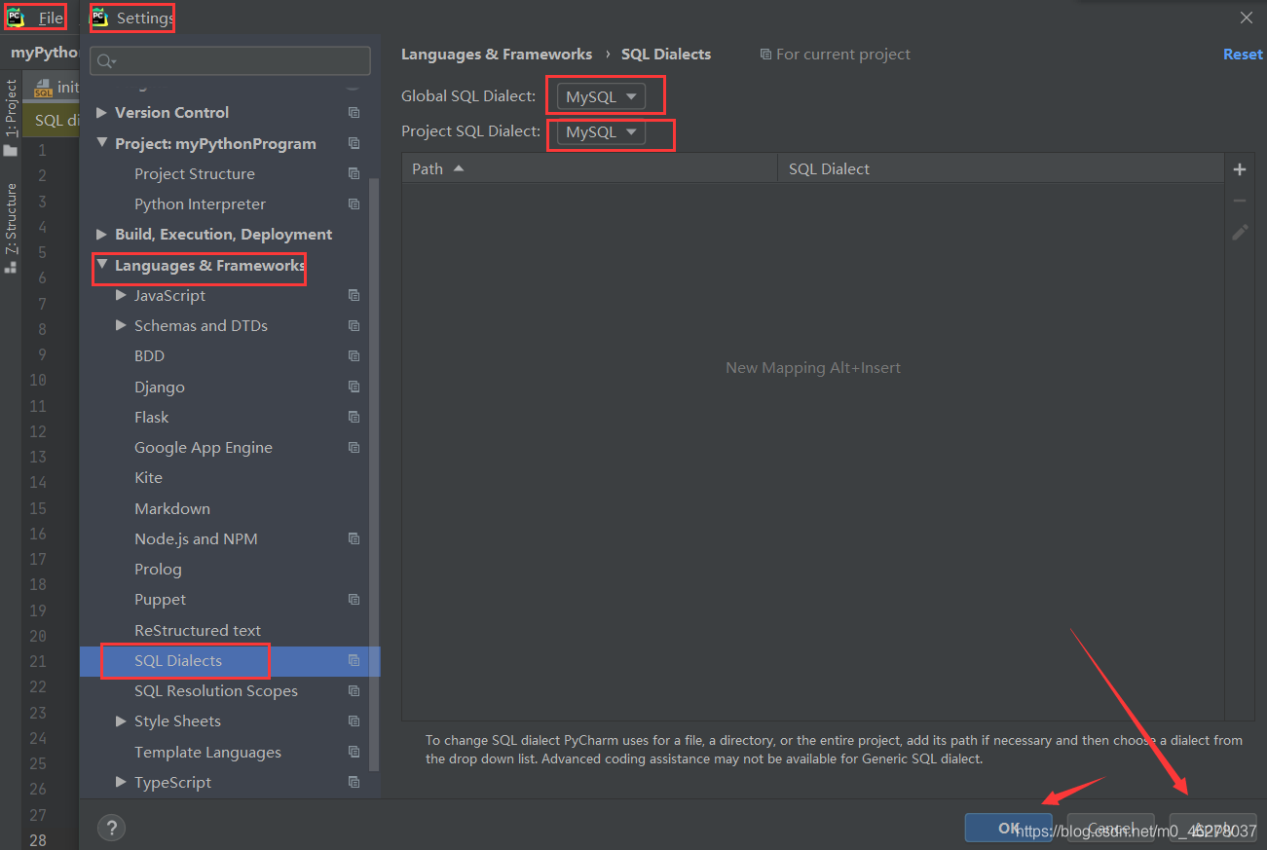The height and width of the screenshot is (850, 1267).
Task: Select the Prolog settings page
Action: tap(158, 569)
